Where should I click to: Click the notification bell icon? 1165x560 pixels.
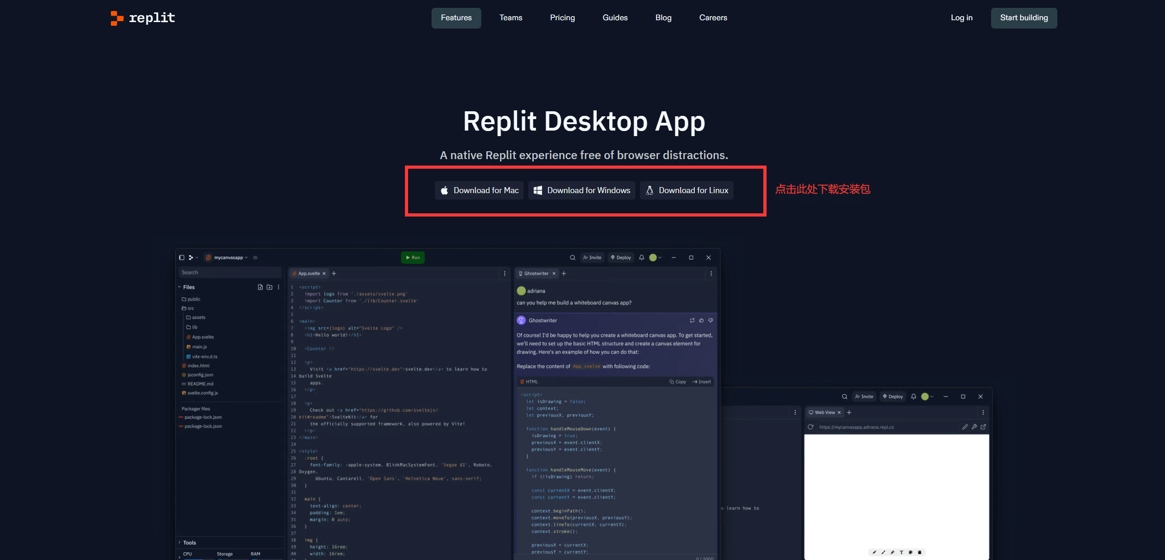(641, 257)
